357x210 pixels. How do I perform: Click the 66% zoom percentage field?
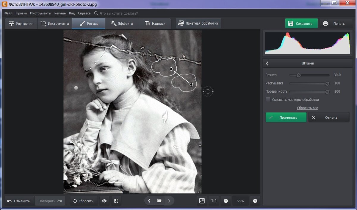(240, 201)
